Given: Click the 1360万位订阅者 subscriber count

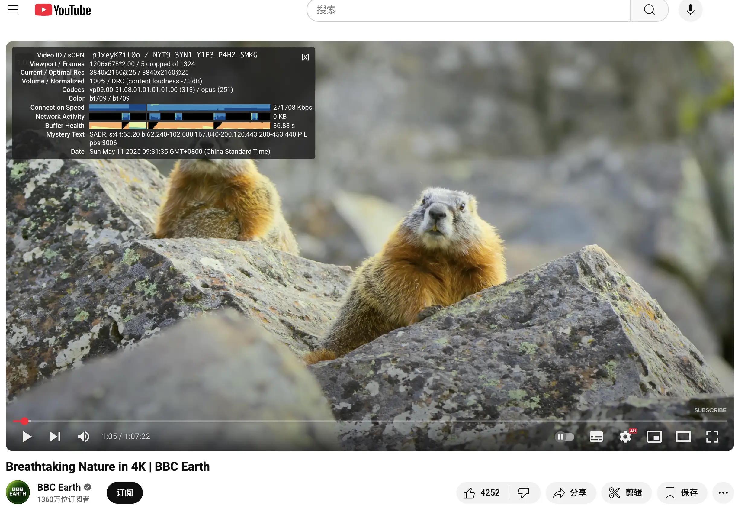Looking at the screenshot, I should [63, 499].
